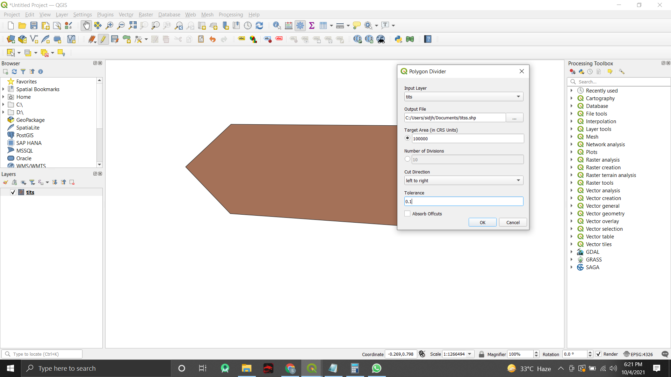Click the Processing Toolbox search field
671x377 pixels.
[622, 82]
